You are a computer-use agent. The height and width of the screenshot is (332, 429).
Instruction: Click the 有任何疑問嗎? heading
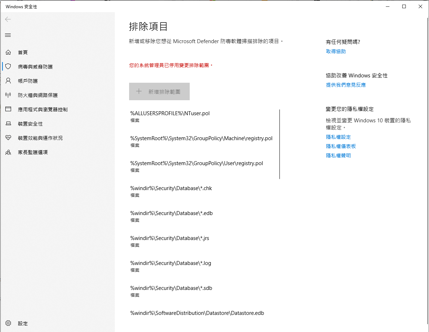click(343, 42)
